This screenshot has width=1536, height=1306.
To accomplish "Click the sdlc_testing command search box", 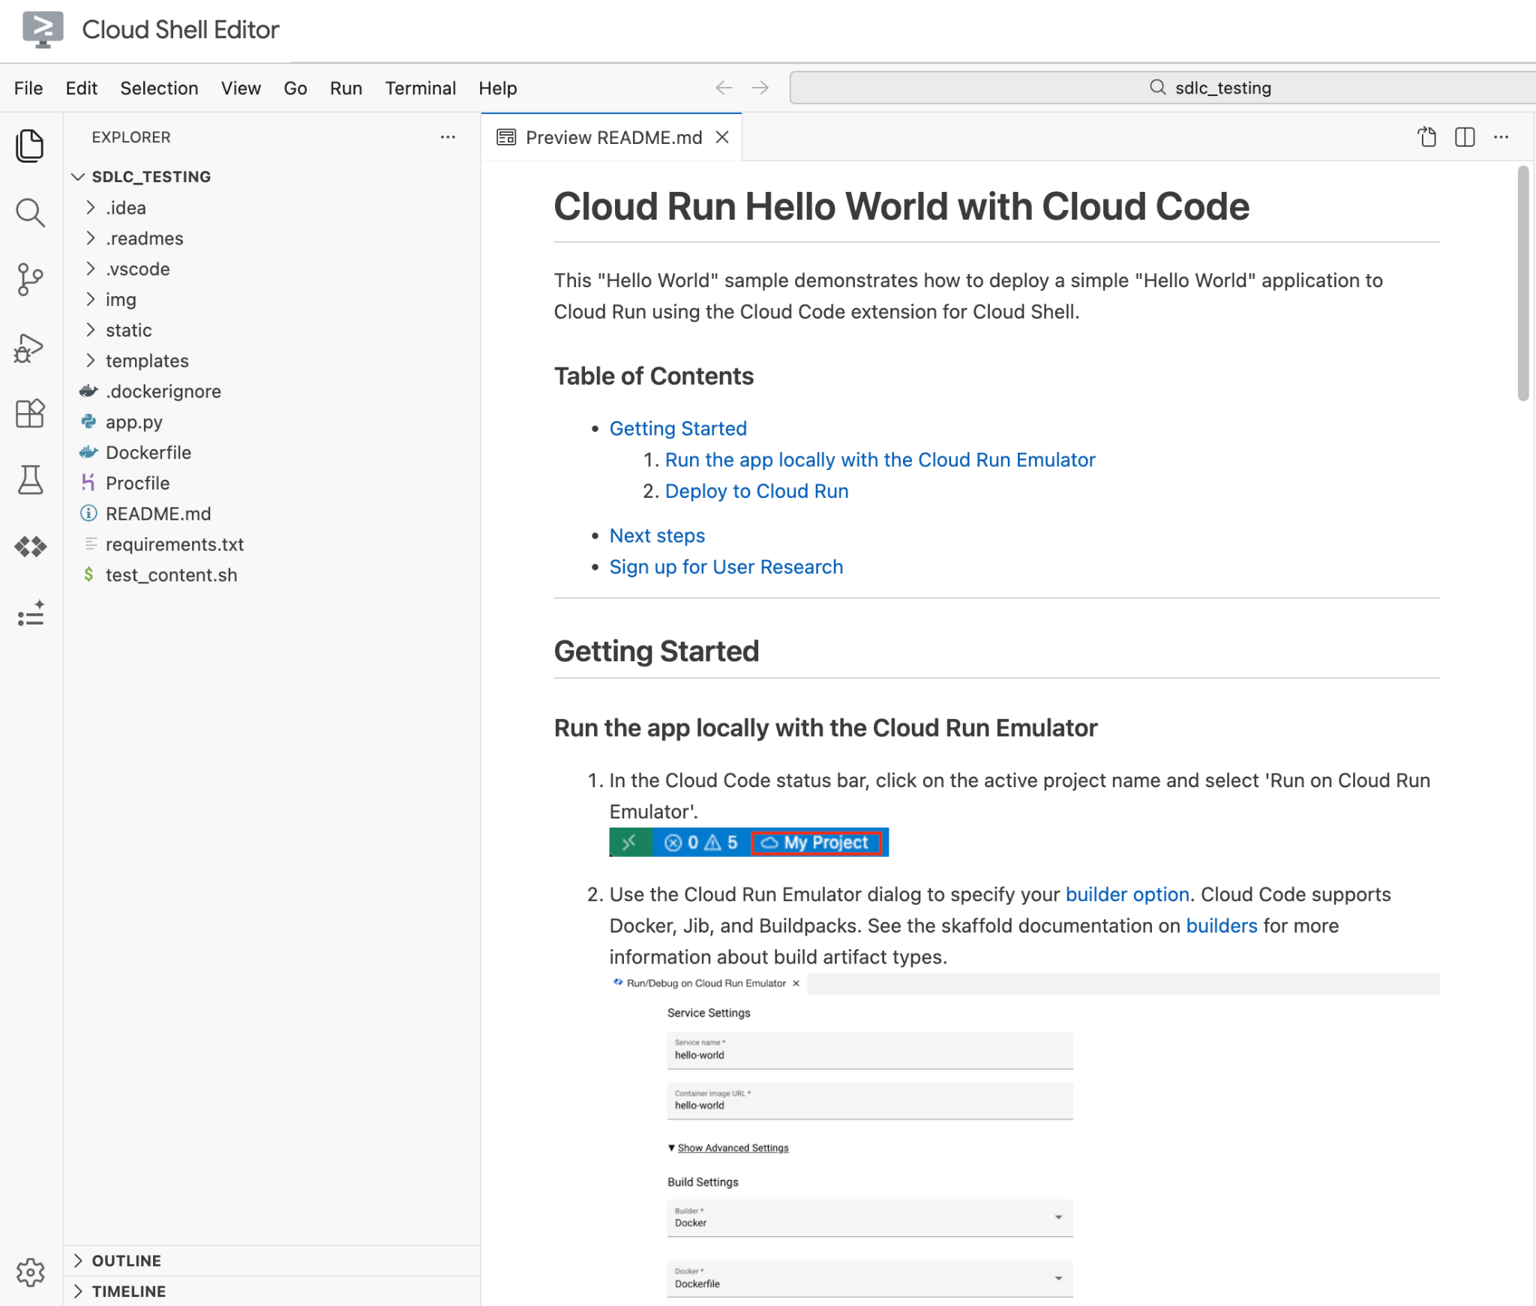I will point(1162,88).
